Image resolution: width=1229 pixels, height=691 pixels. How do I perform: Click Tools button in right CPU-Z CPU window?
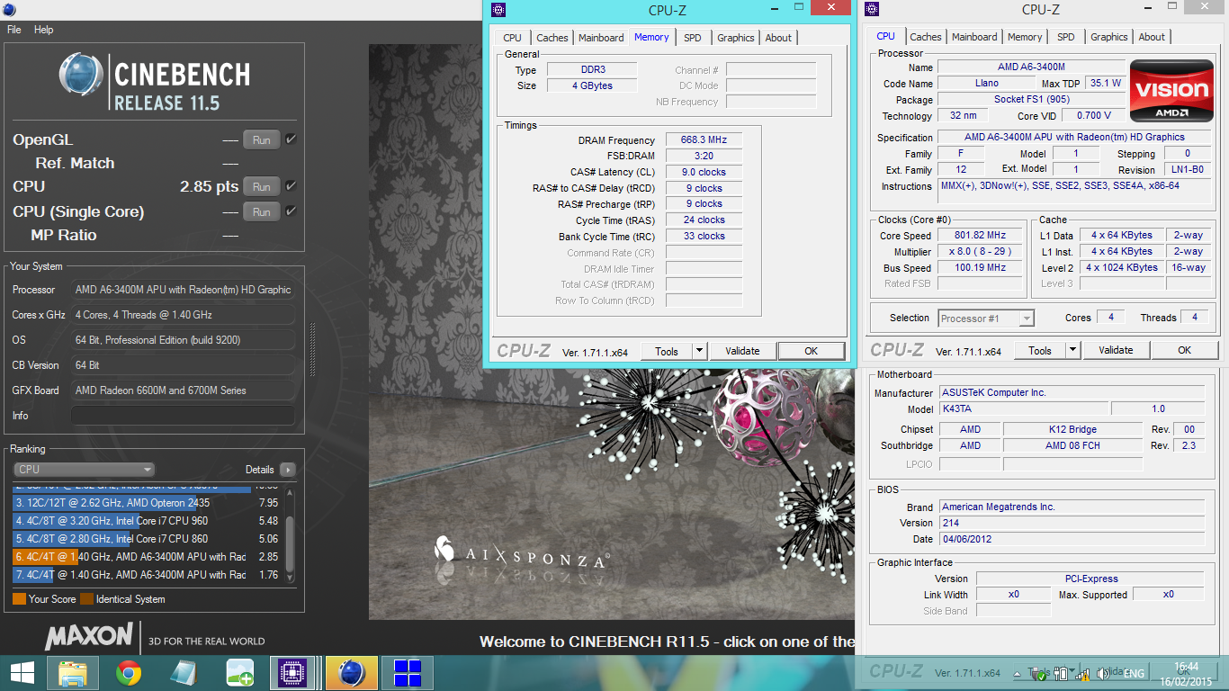[1040, 350]
